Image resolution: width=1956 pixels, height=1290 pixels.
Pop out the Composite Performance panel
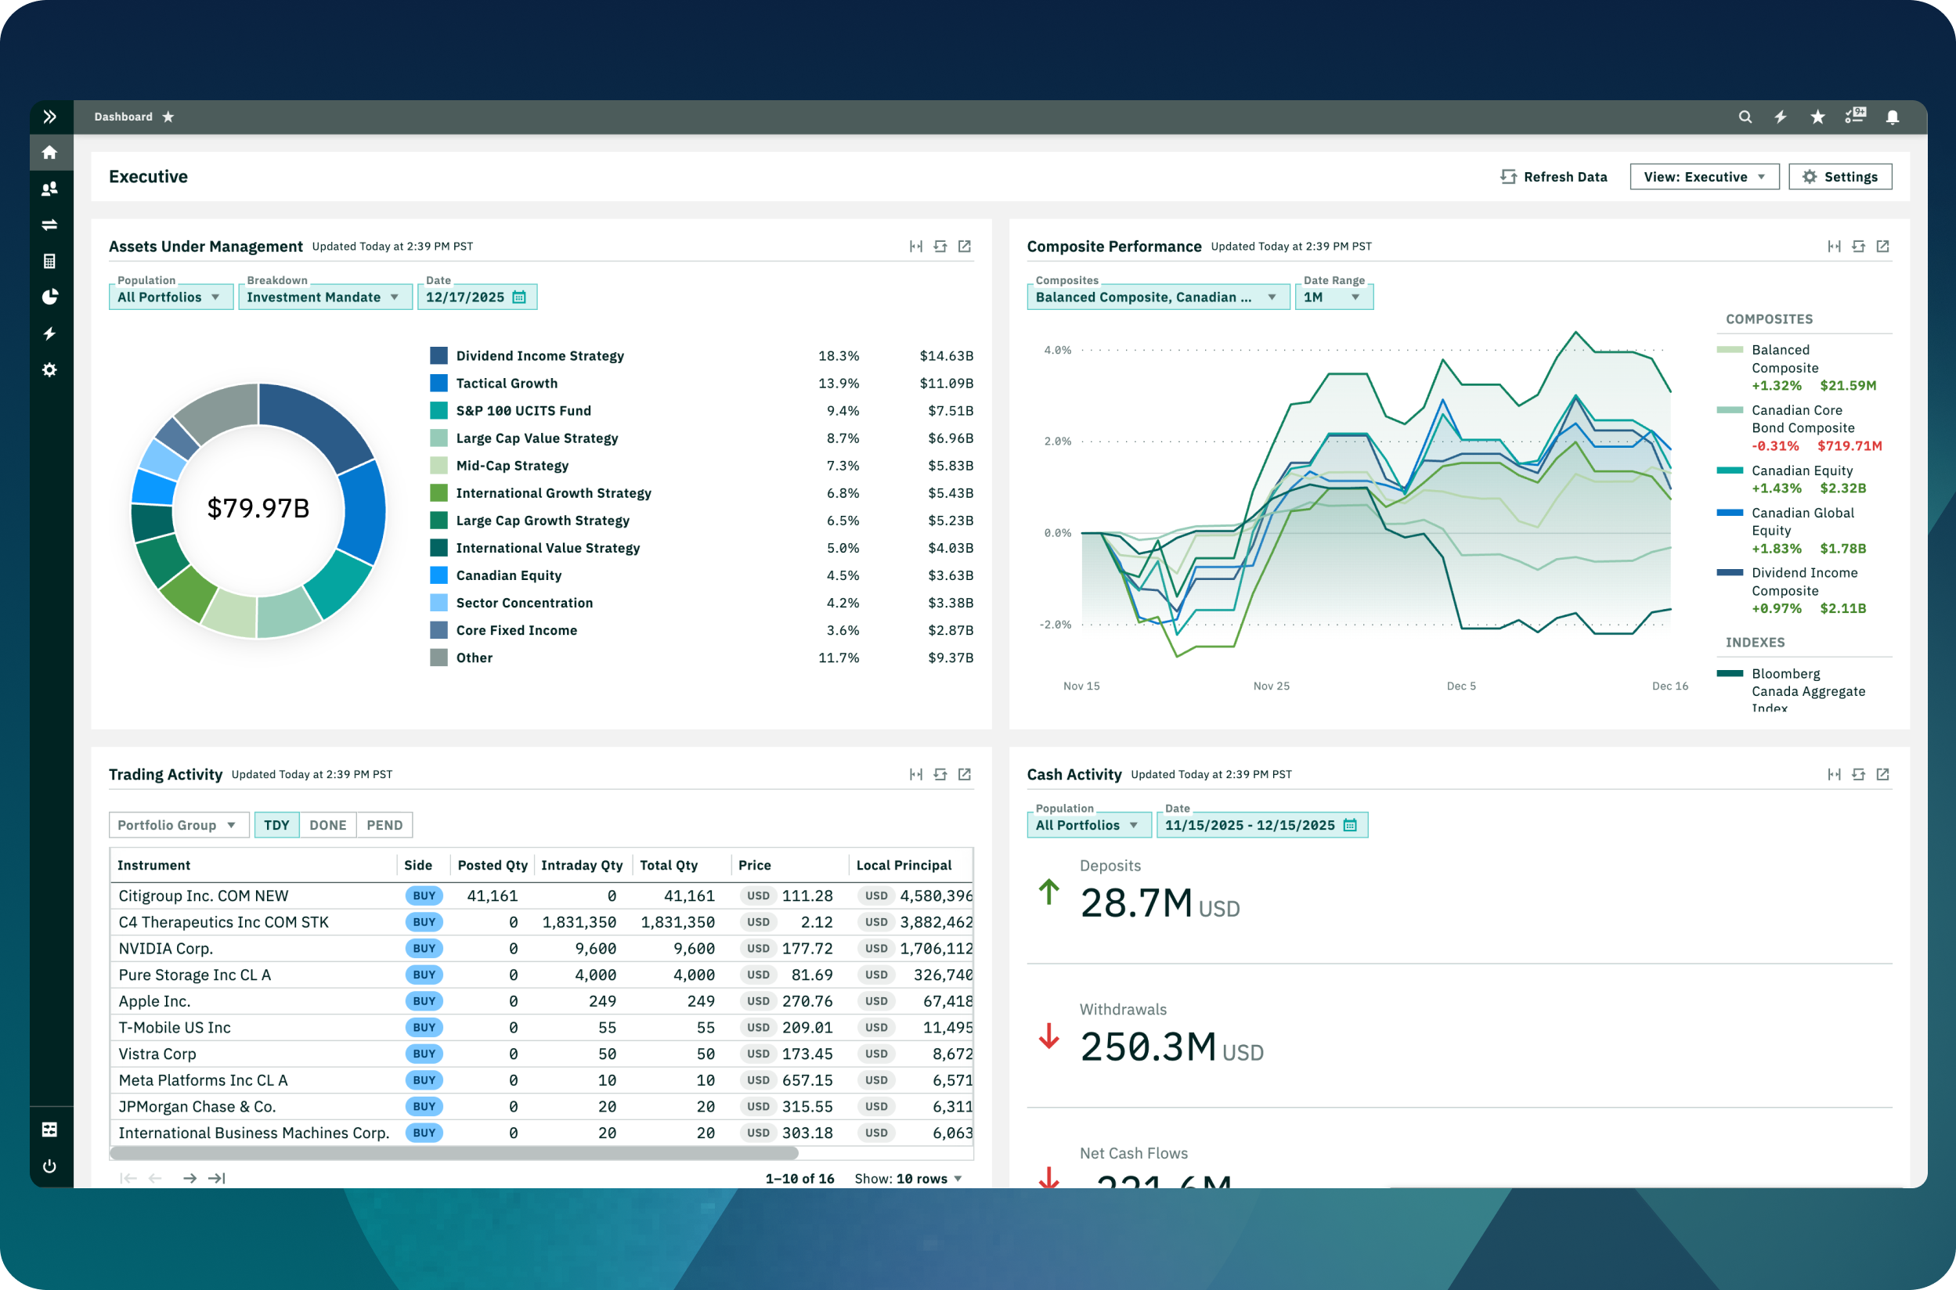1882,246
